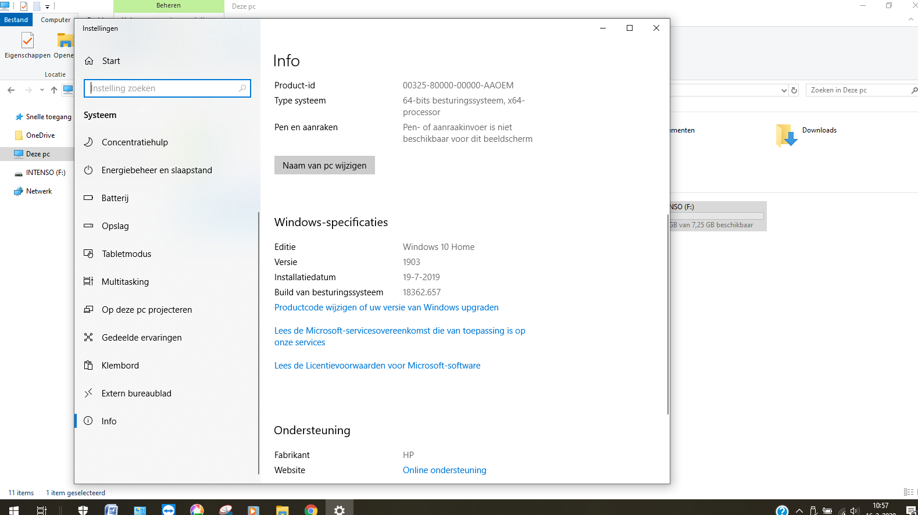This screenshot has width=918, height=515.
Task: Open Licentievoorwaarden voor Microsoft-software link
Action: pos(377,366)
